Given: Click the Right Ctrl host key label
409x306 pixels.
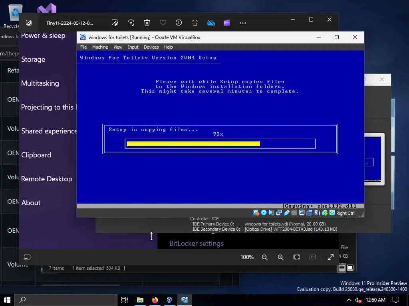Looking at the screenshot, I should 345,213.
